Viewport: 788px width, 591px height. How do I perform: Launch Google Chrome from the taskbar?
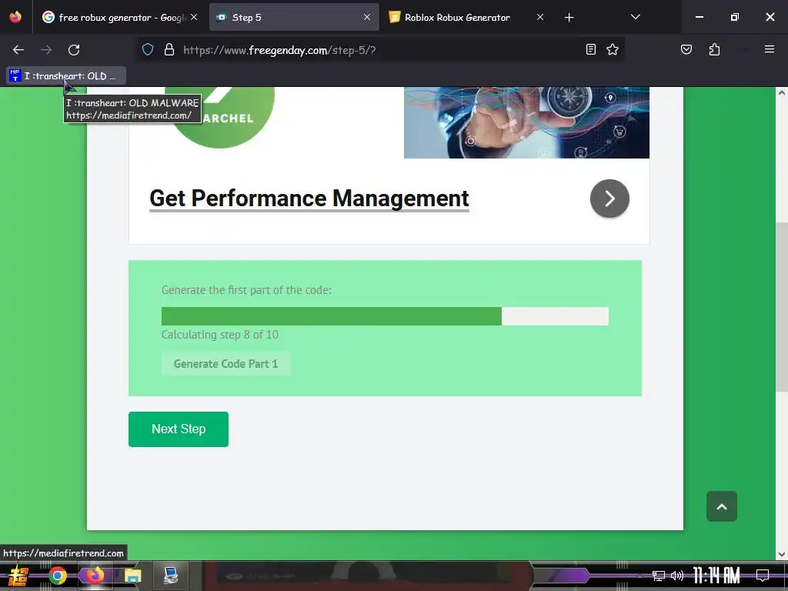pos(57,576)
